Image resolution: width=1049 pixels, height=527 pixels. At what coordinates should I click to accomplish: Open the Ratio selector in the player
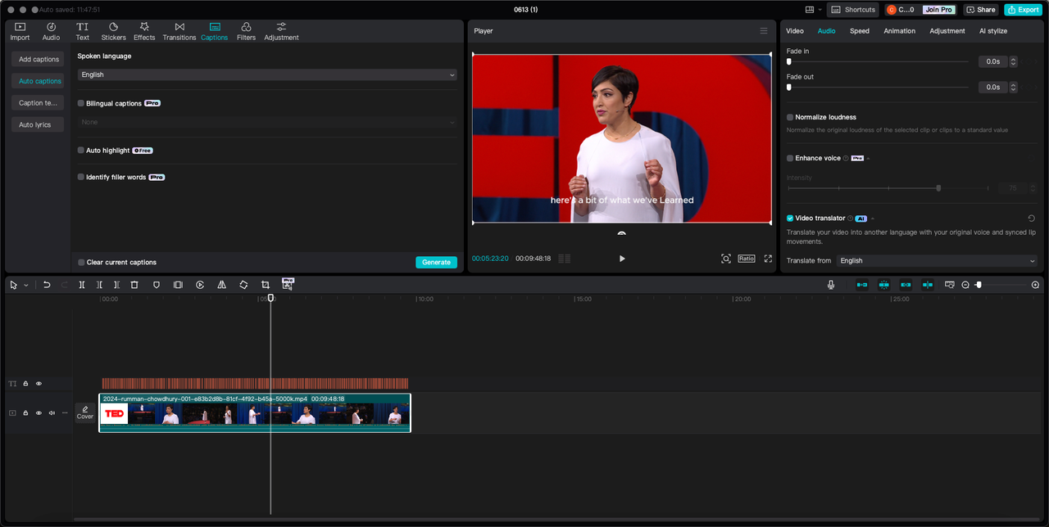click(747, 259)
